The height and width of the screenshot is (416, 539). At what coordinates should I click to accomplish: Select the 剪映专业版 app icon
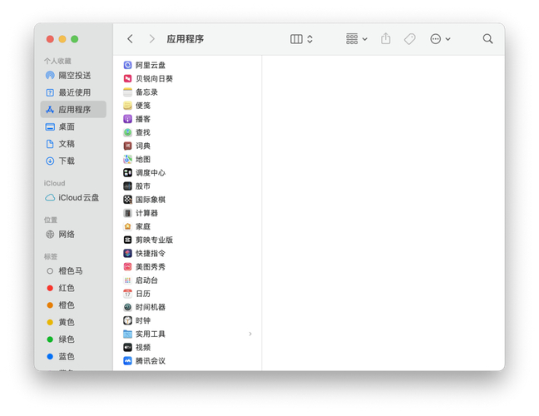click(x=127, y=240)
